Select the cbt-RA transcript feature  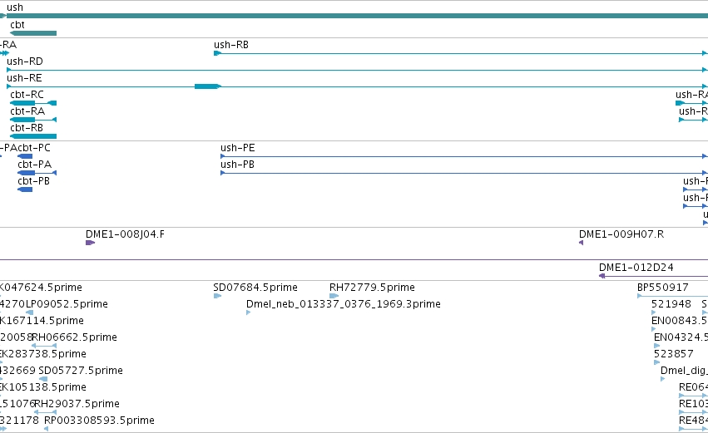33,120
